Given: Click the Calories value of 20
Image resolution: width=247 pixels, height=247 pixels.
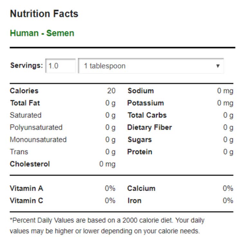Looking at the screenshot, I should [x=111, y=91].
